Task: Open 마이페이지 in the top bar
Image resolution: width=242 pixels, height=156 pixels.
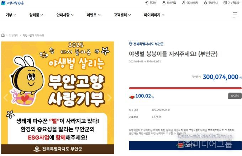Action: pyautogui.click(x=190, y=3)
